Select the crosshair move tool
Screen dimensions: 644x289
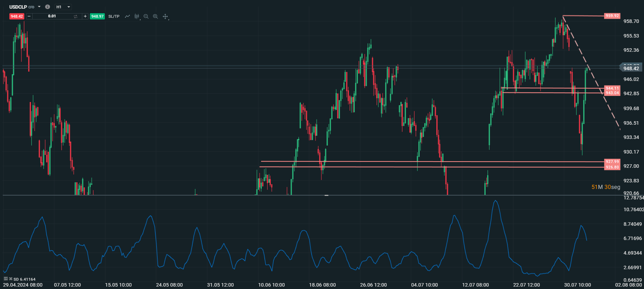(165, 16)
